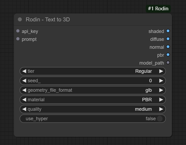Next geometry_file_format option arrow
This screenshot has width=186, height=145.
(x=161, y=90)
